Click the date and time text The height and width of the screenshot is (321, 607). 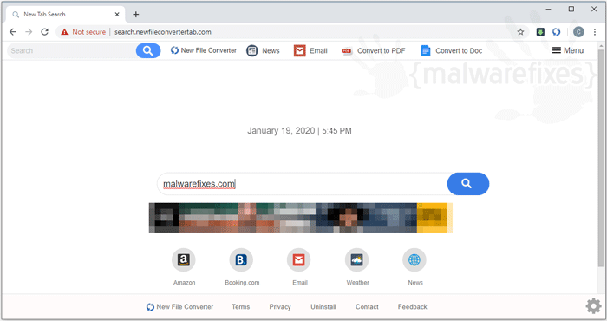[x=300, y=131]
